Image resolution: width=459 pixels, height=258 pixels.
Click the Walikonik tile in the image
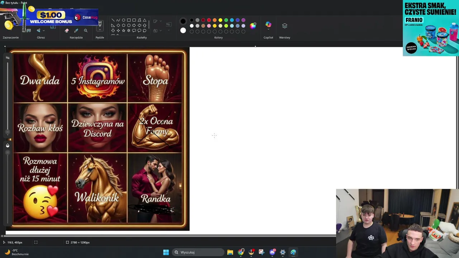pos(97,188)
